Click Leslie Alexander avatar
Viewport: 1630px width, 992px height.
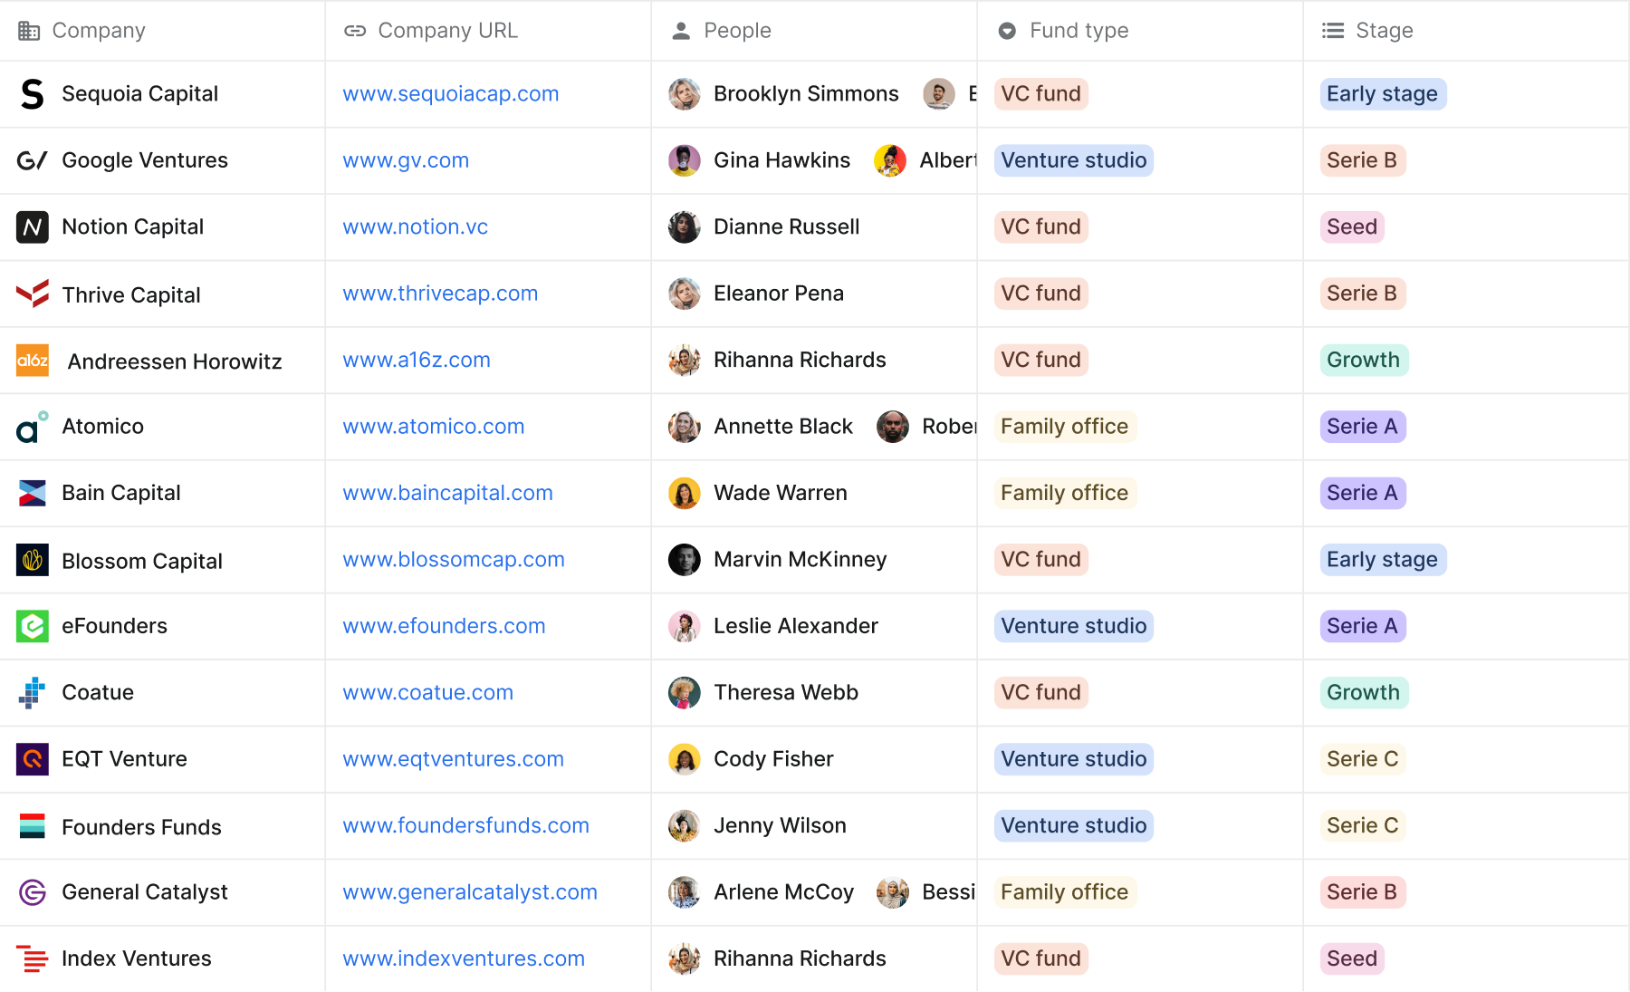(685, 626)
